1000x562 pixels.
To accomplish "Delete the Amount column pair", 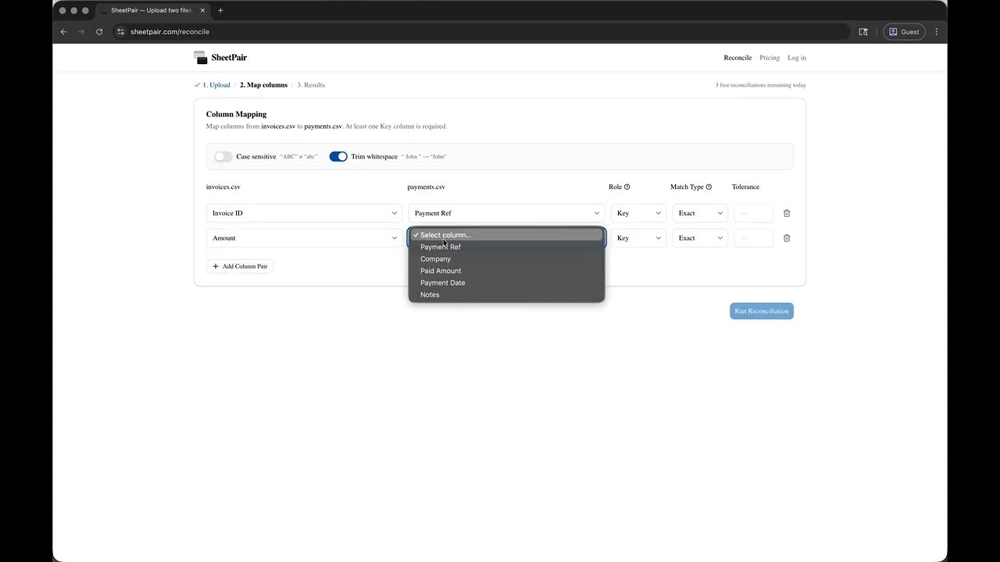I will coord(787,238).
